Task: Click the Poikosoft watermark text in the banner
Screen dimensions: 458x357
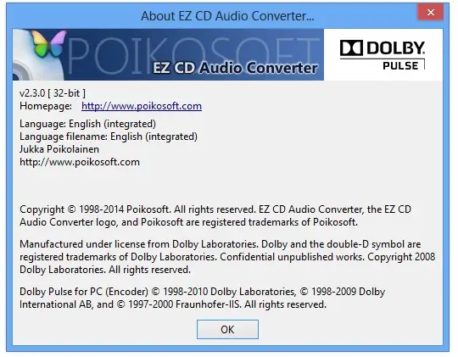Action: pyautogui.click(x=194, y=55)
